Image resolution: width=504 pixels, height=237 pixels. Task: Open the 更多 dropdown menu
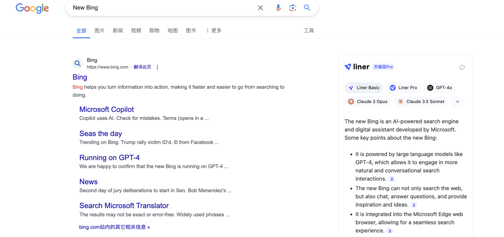pos(214,30)
